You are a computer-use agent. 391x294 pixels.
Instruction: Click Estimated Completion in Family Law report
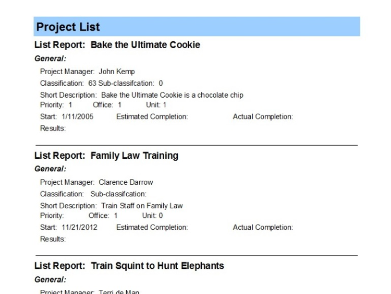(x=152, y=227)
